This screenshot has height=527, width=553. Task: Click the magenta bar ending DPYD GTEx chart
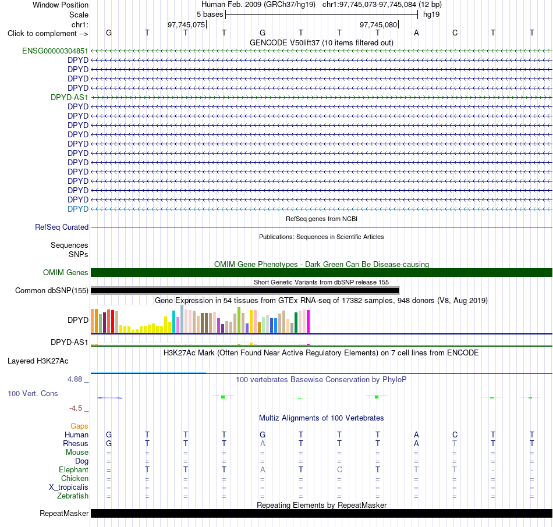click(309, 322)
